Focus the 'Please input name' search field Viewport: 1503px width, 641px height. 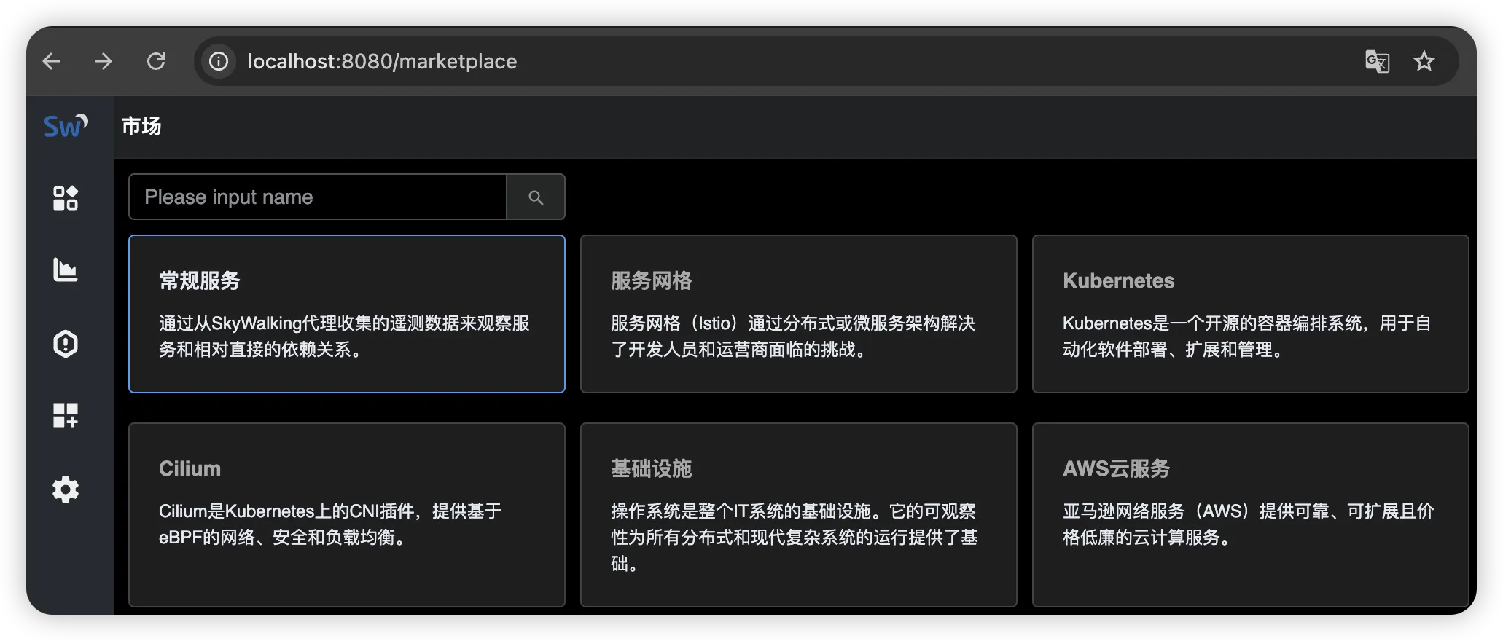317,197
